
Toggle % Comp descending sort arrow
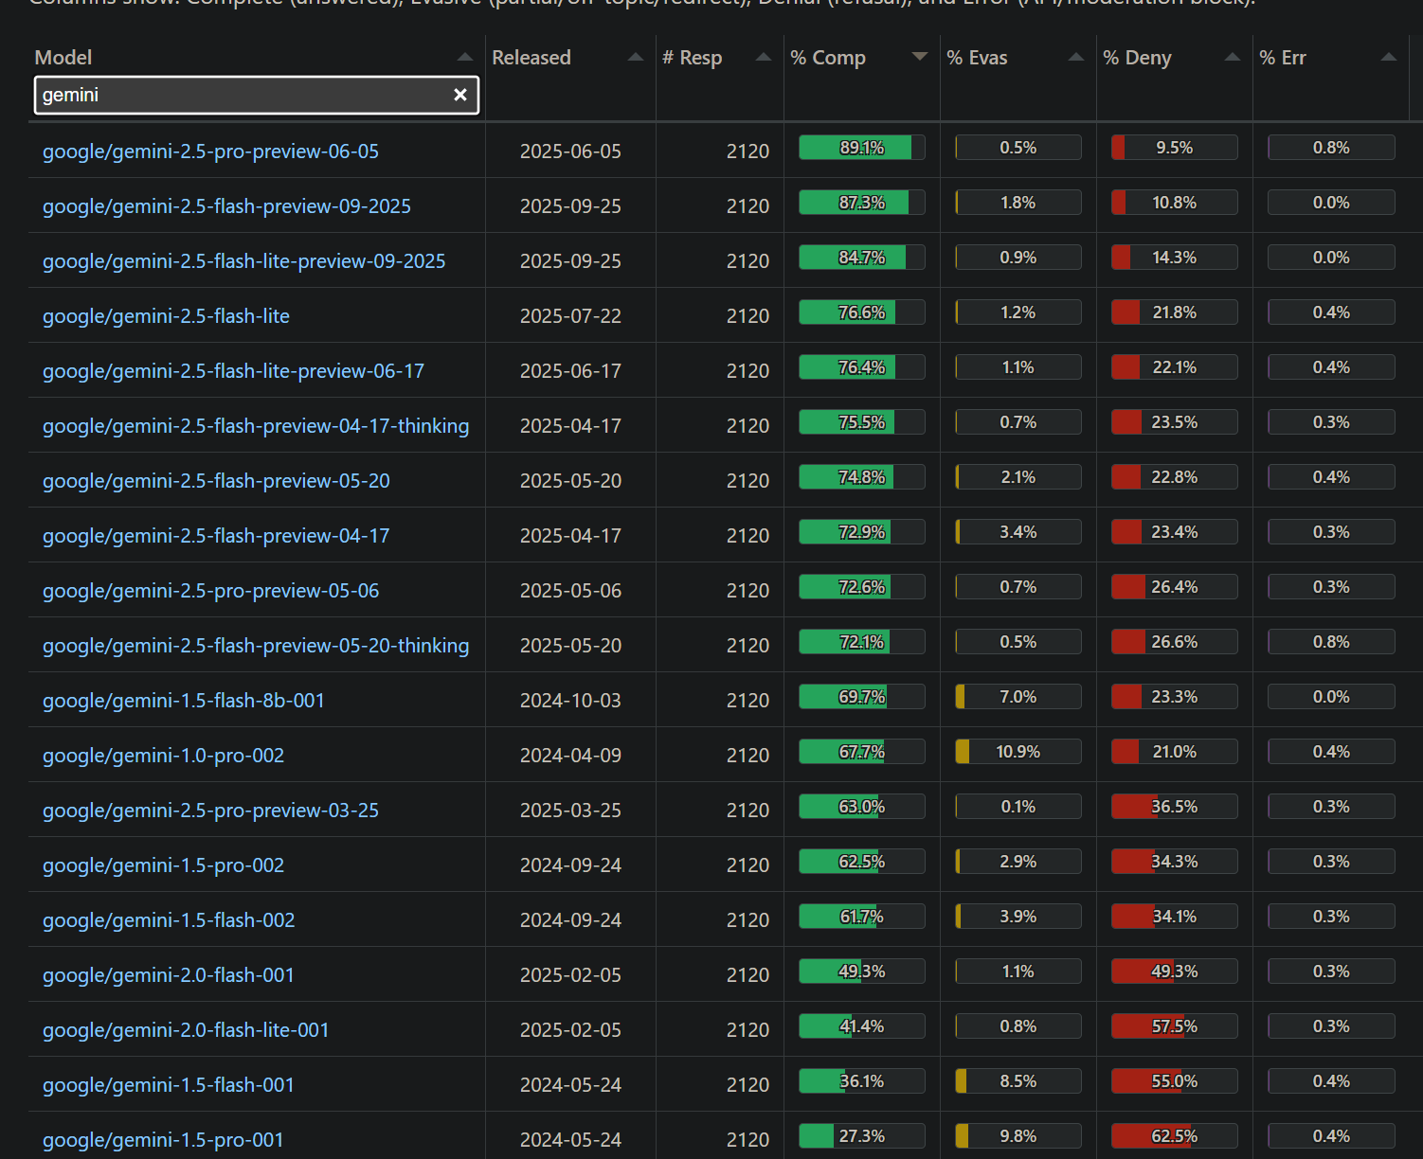(x=920, y=57)
